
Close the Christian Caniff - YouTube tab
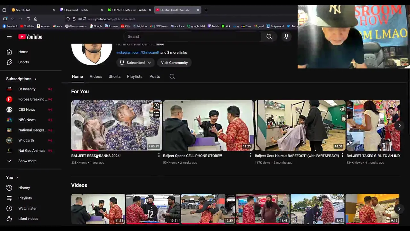(x=198, y=10)
